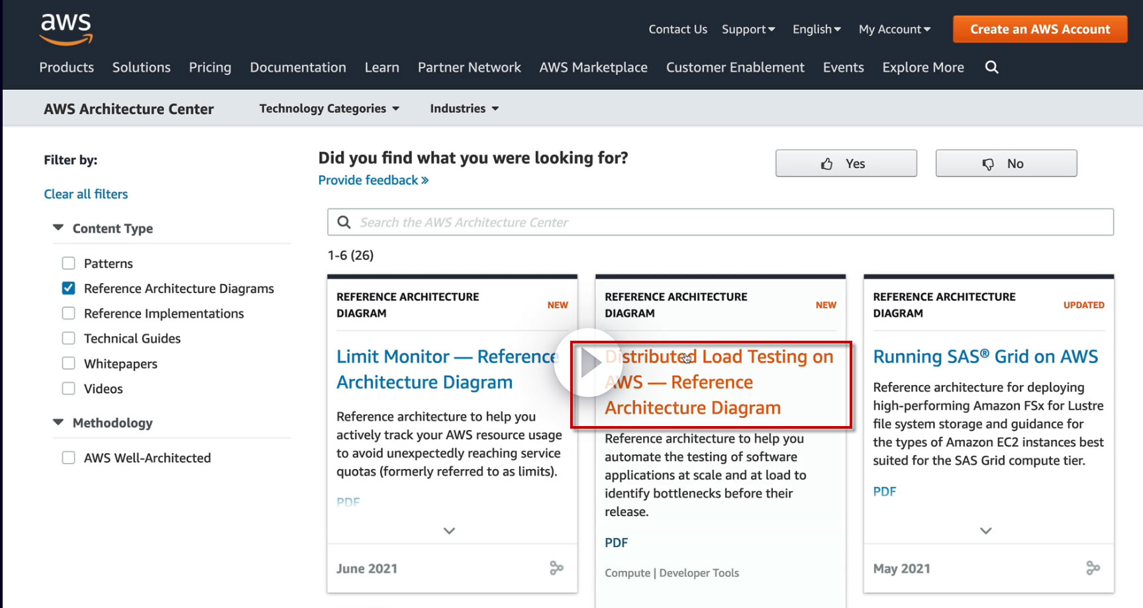Click the Architecture Center search field

(x=728, y=222)
